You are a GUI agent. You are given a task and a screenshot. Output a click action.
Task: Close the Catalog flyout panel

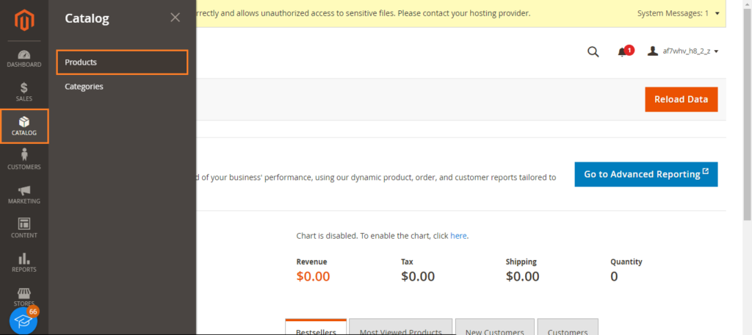175,18
